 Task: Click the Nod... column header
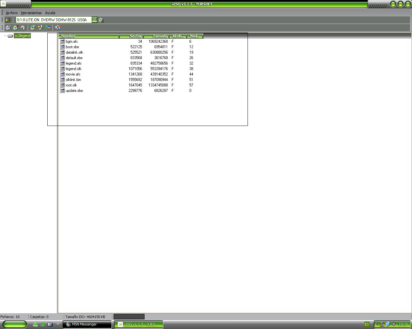(x=195, y=36)
